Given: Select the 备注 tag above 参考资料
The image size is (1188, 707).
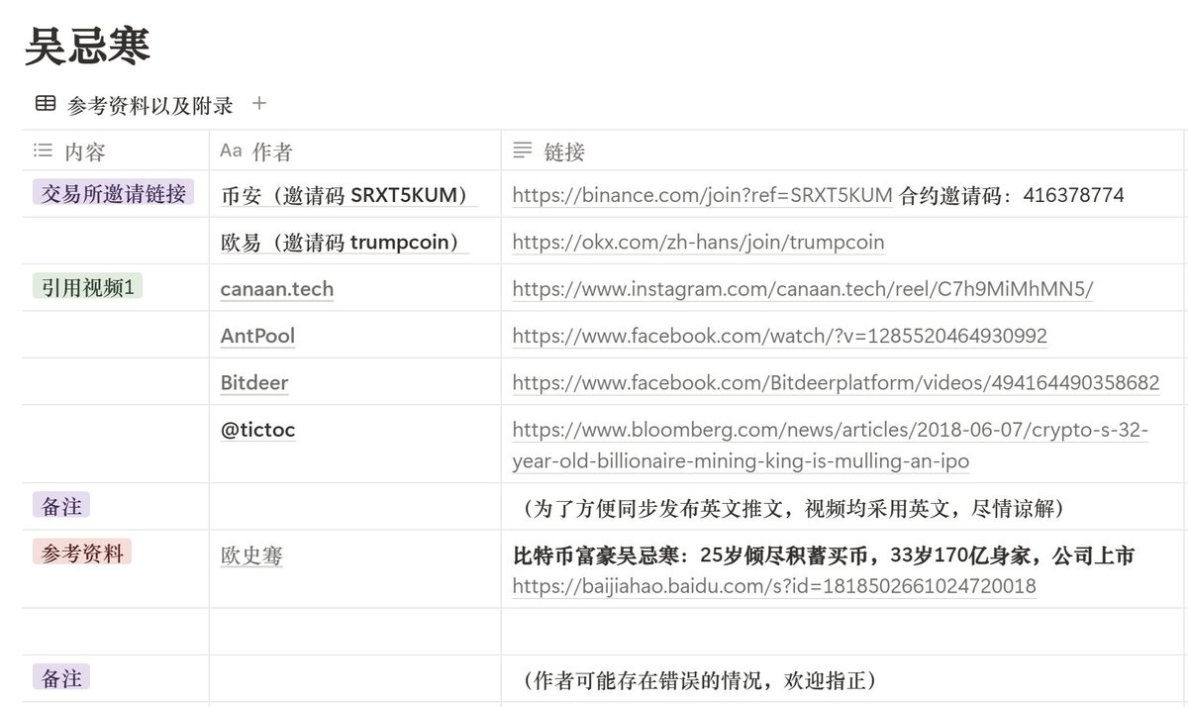Looking at the screenshot, I should 61,506.
